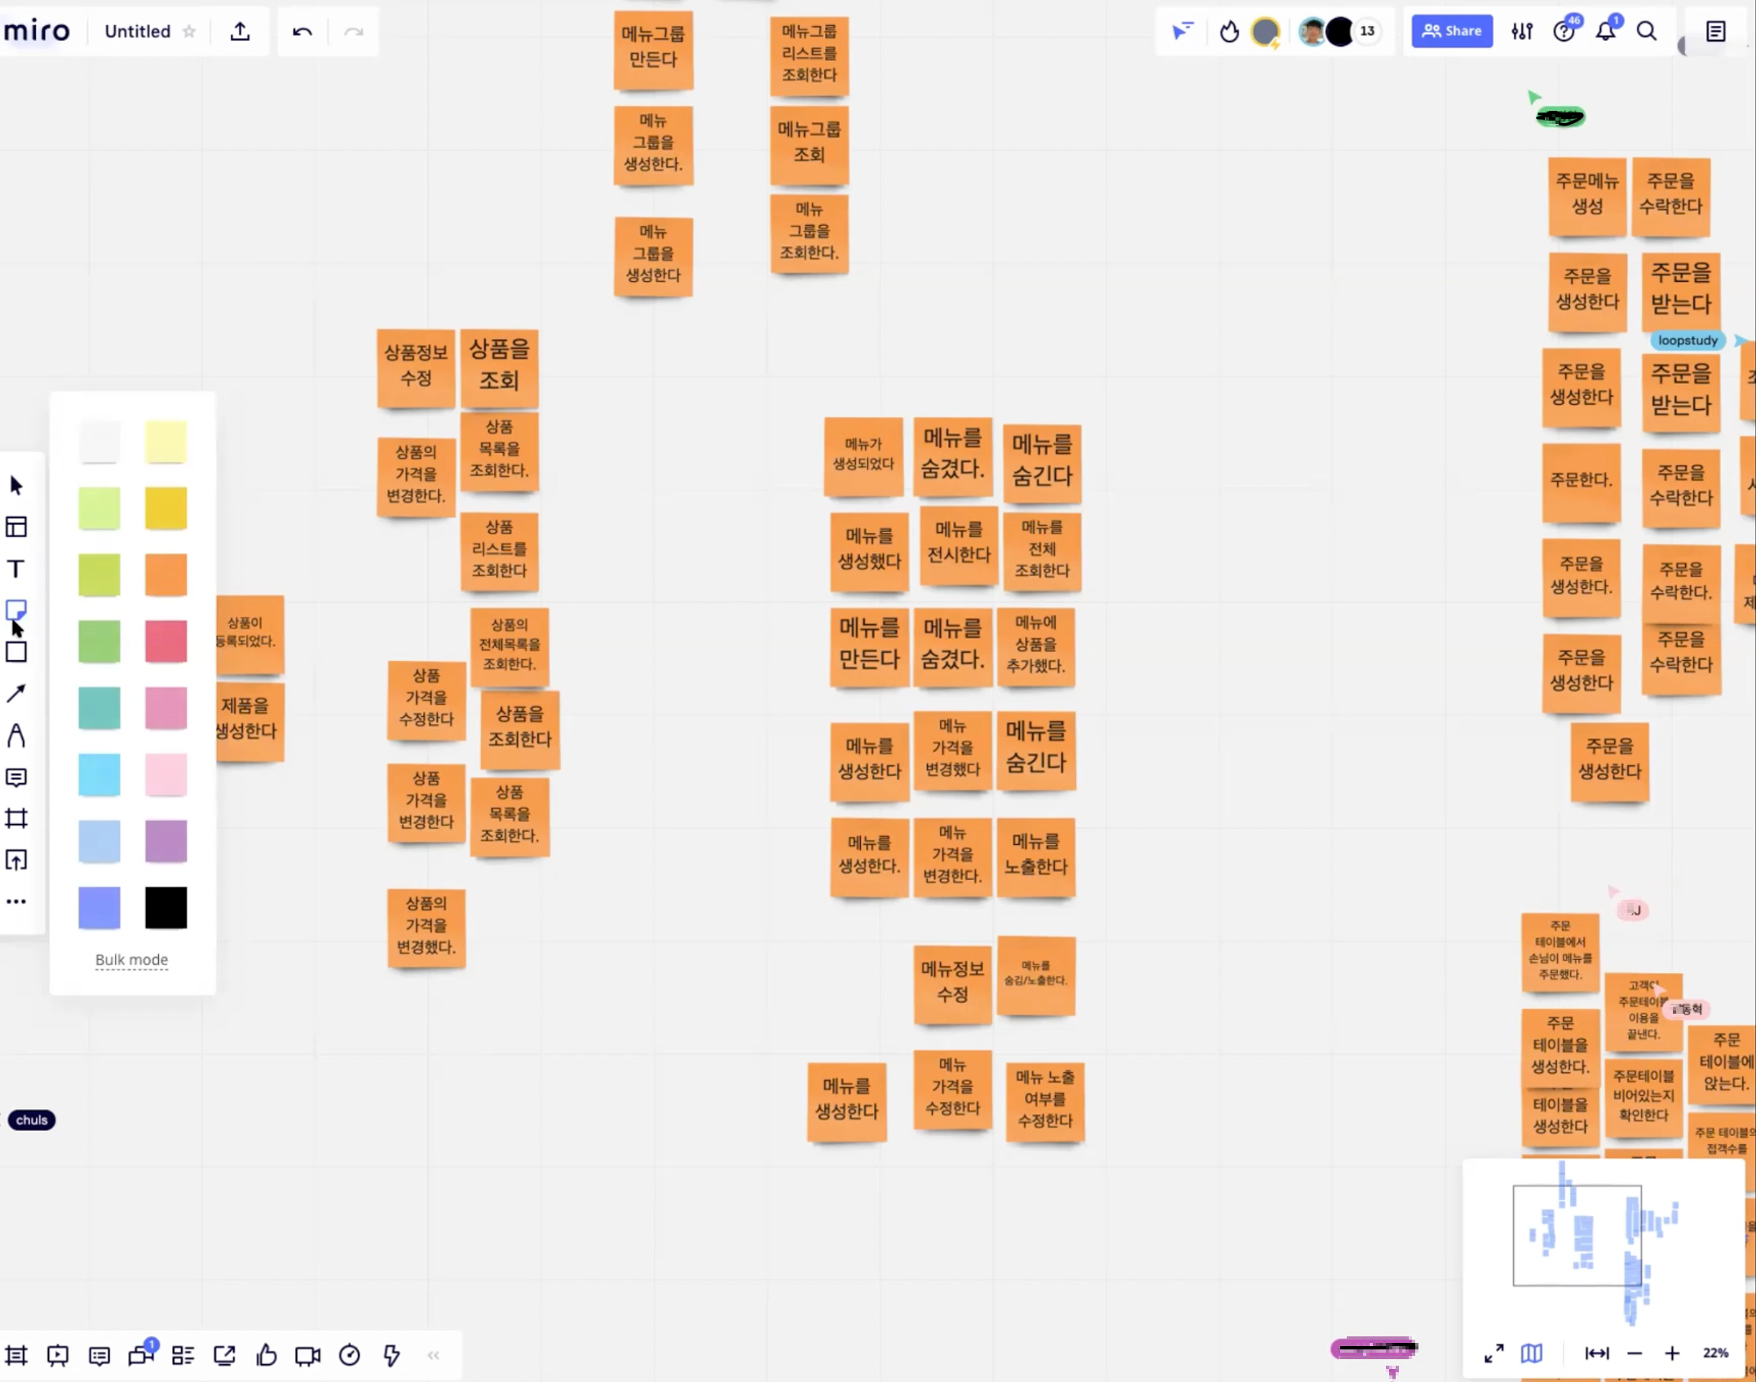The width and height of the screenshot is (1756, 1382).
Task: Click the 22% zoom level
Action: [x=1715, y=1353]
